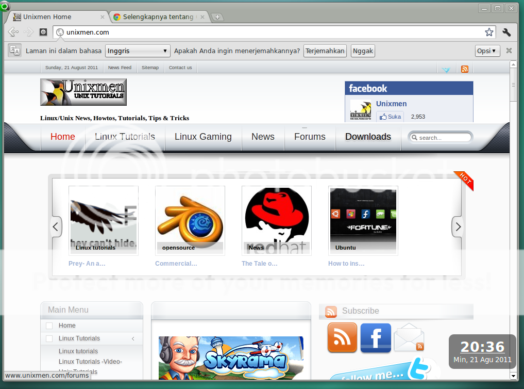
Task: Close the Selengkapnya tentang tab
Action: coord(202,17)
